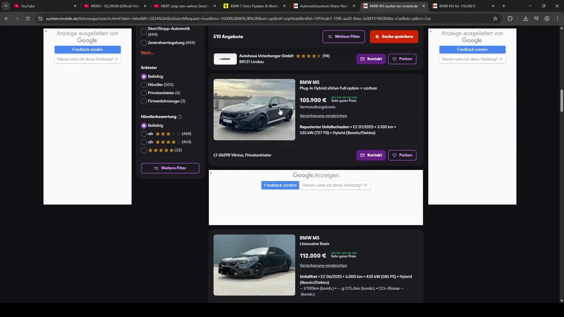
Task: Click the back arrow in center Google Anzeigen
Action: 211,173
